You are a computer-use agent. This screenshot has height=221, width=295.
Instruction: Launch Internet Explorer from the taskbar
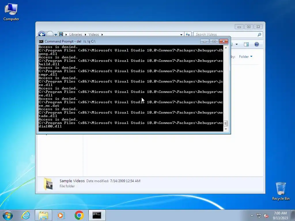tap(26, 215)
